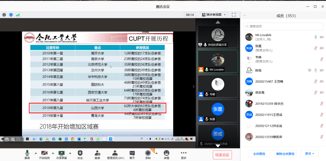The width and height of the screenshot is (326, 161).
Task: Open the 表情 emoji icon
Action: click(x=166, y=153)
